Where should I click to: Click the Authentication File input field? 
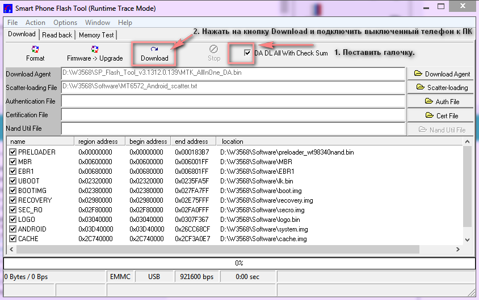pos(233,101)
